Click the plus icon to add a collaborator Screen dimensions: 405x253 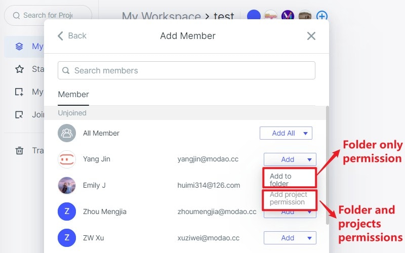[x=322, y=16]
